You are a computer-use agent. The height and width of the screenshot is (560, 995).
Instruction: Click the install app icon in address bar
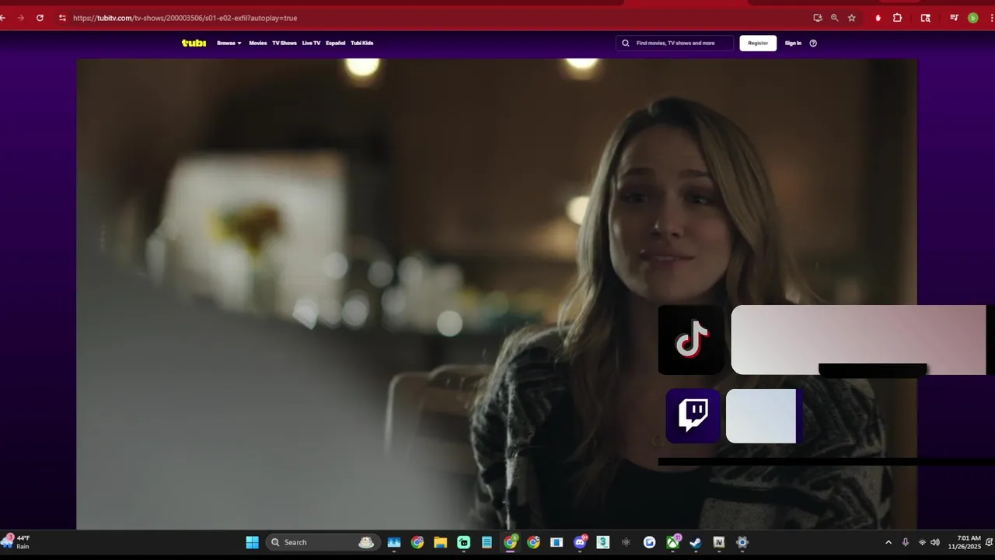point(818,18)
